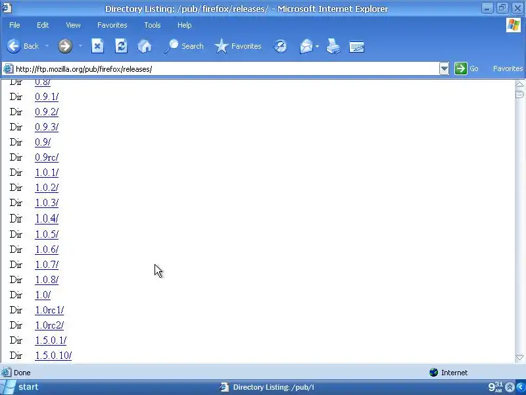This screenshot has width=526, height=395.
Task: Navigate to the 1.0rc1/ folder
Action: pyautogui.click(x=49, y=309)
